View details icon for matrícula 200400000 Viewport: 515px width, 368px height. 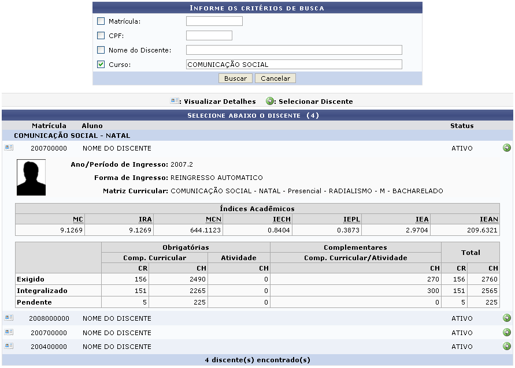pyautogui.click(x=9, y=346)
